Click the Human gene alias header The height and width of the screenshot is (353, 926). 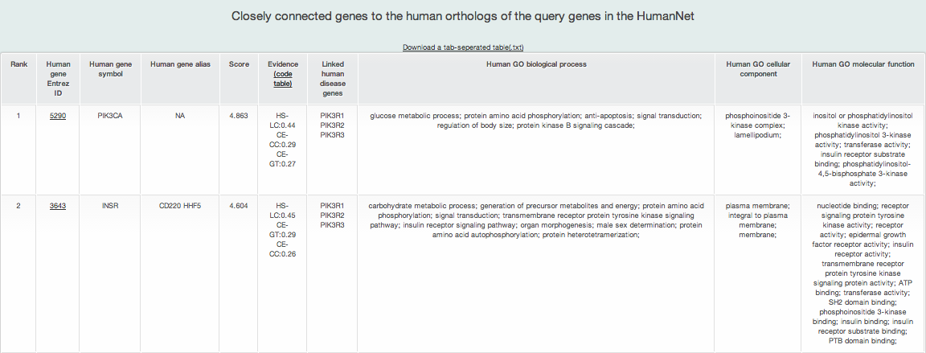[x=180, y=64]
